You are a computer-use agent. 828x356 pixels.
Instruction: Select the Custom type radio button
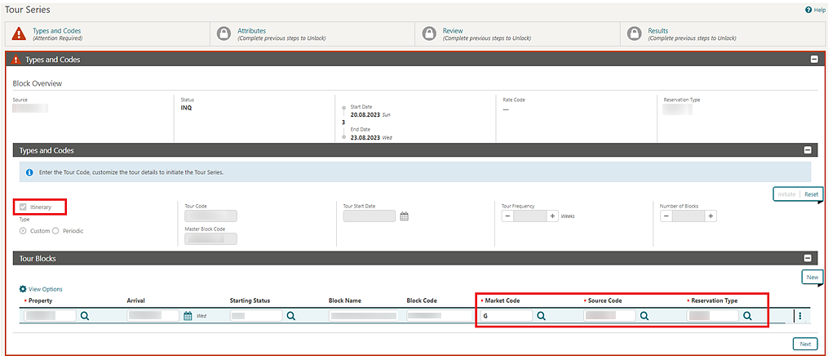[x=23, y=231]
